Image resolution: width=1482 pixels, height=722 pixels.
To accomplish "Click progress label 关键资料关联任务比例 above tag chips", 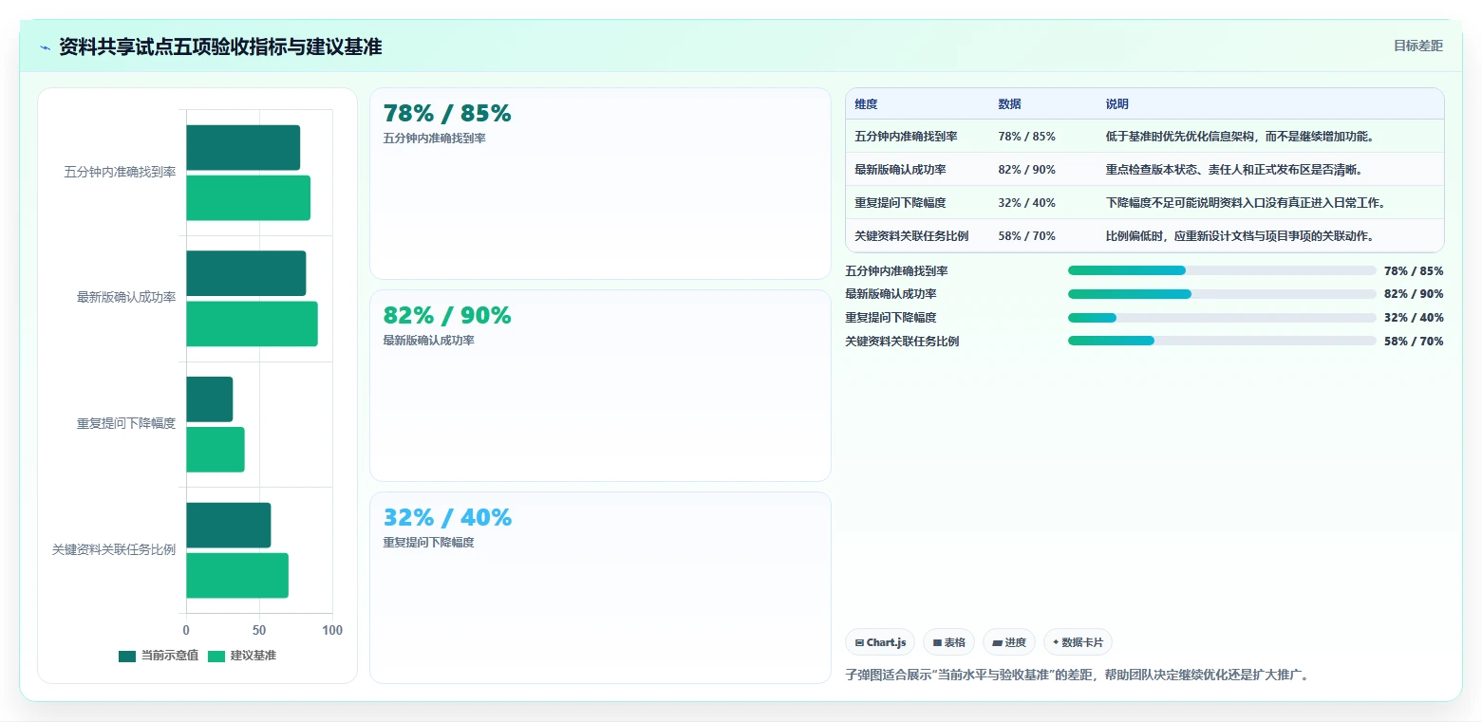I will (902, 342).
